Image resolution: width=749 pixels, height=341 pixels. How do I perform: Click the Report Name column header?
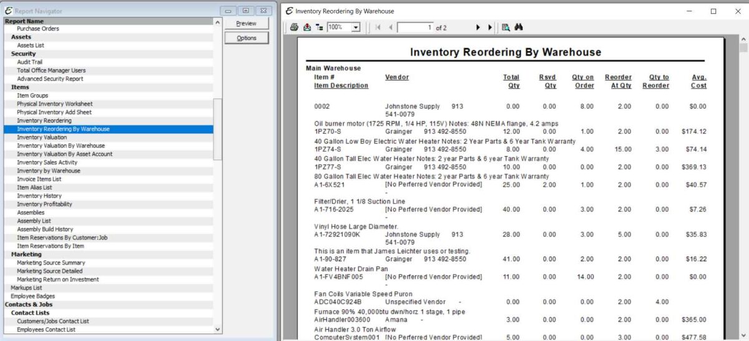(x=109, y=21)
